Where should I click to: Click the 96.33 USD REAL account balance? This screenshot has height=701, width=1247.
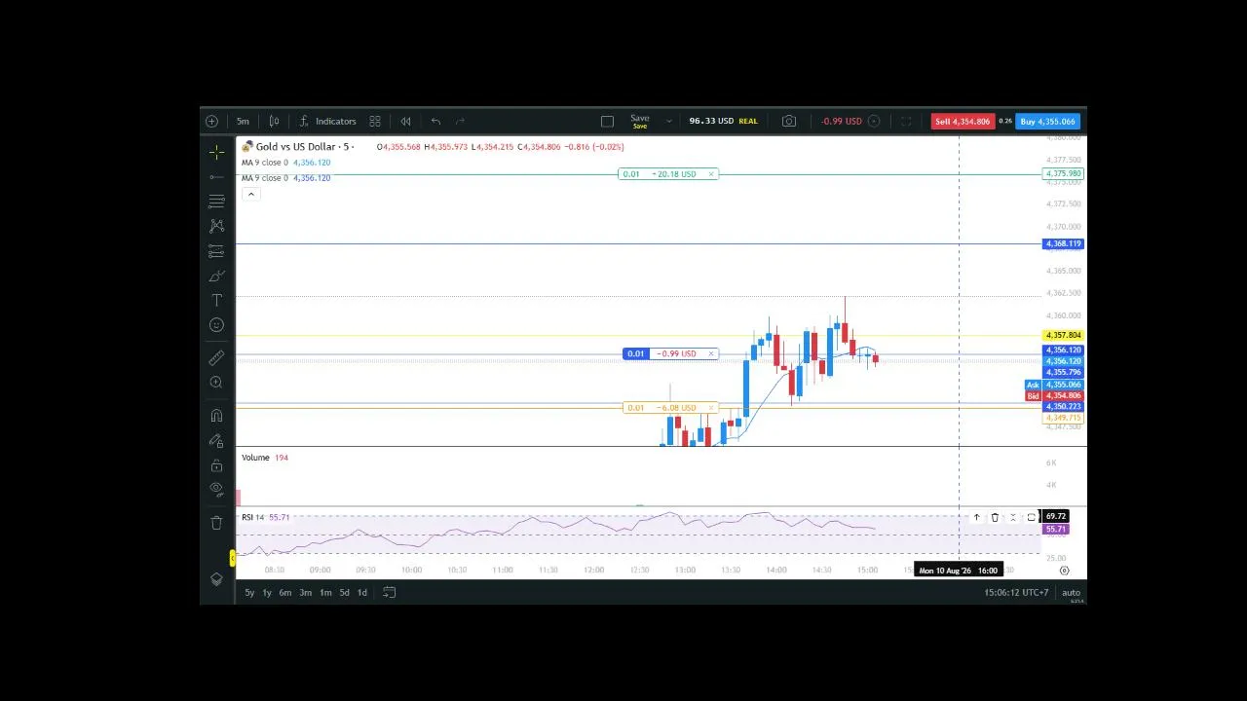[723, 122]
